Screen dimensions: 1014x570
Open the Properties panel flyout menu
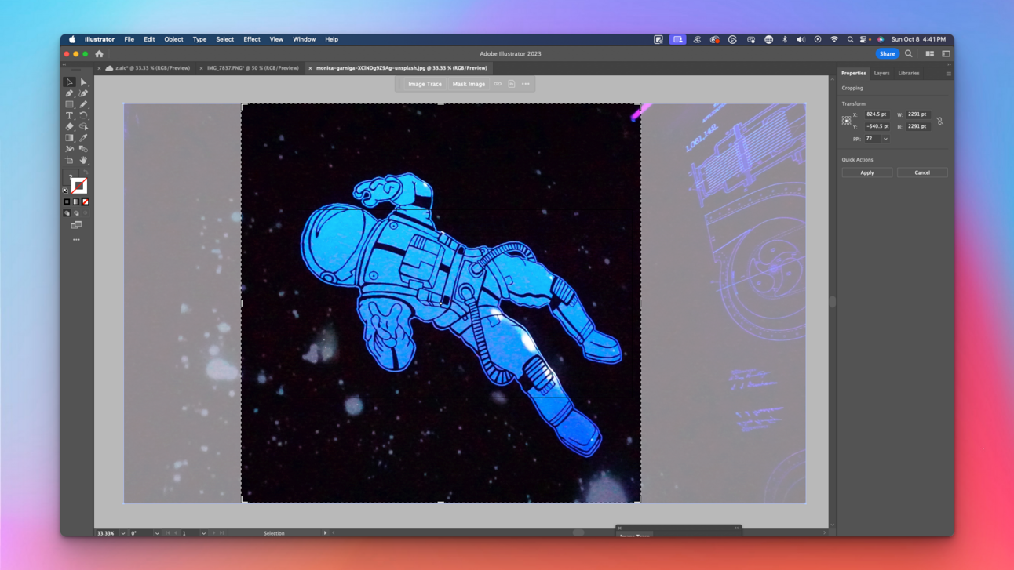point(949,72)
